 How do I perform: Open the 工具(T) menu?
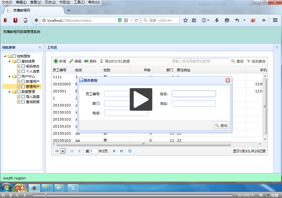pyautogui.click(x=79, y=2)
